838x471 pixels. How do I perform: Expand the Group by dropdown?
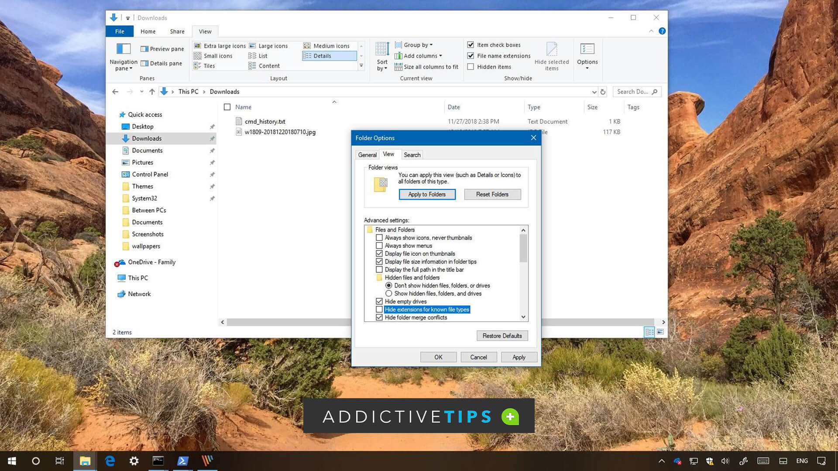click(418, 45)
